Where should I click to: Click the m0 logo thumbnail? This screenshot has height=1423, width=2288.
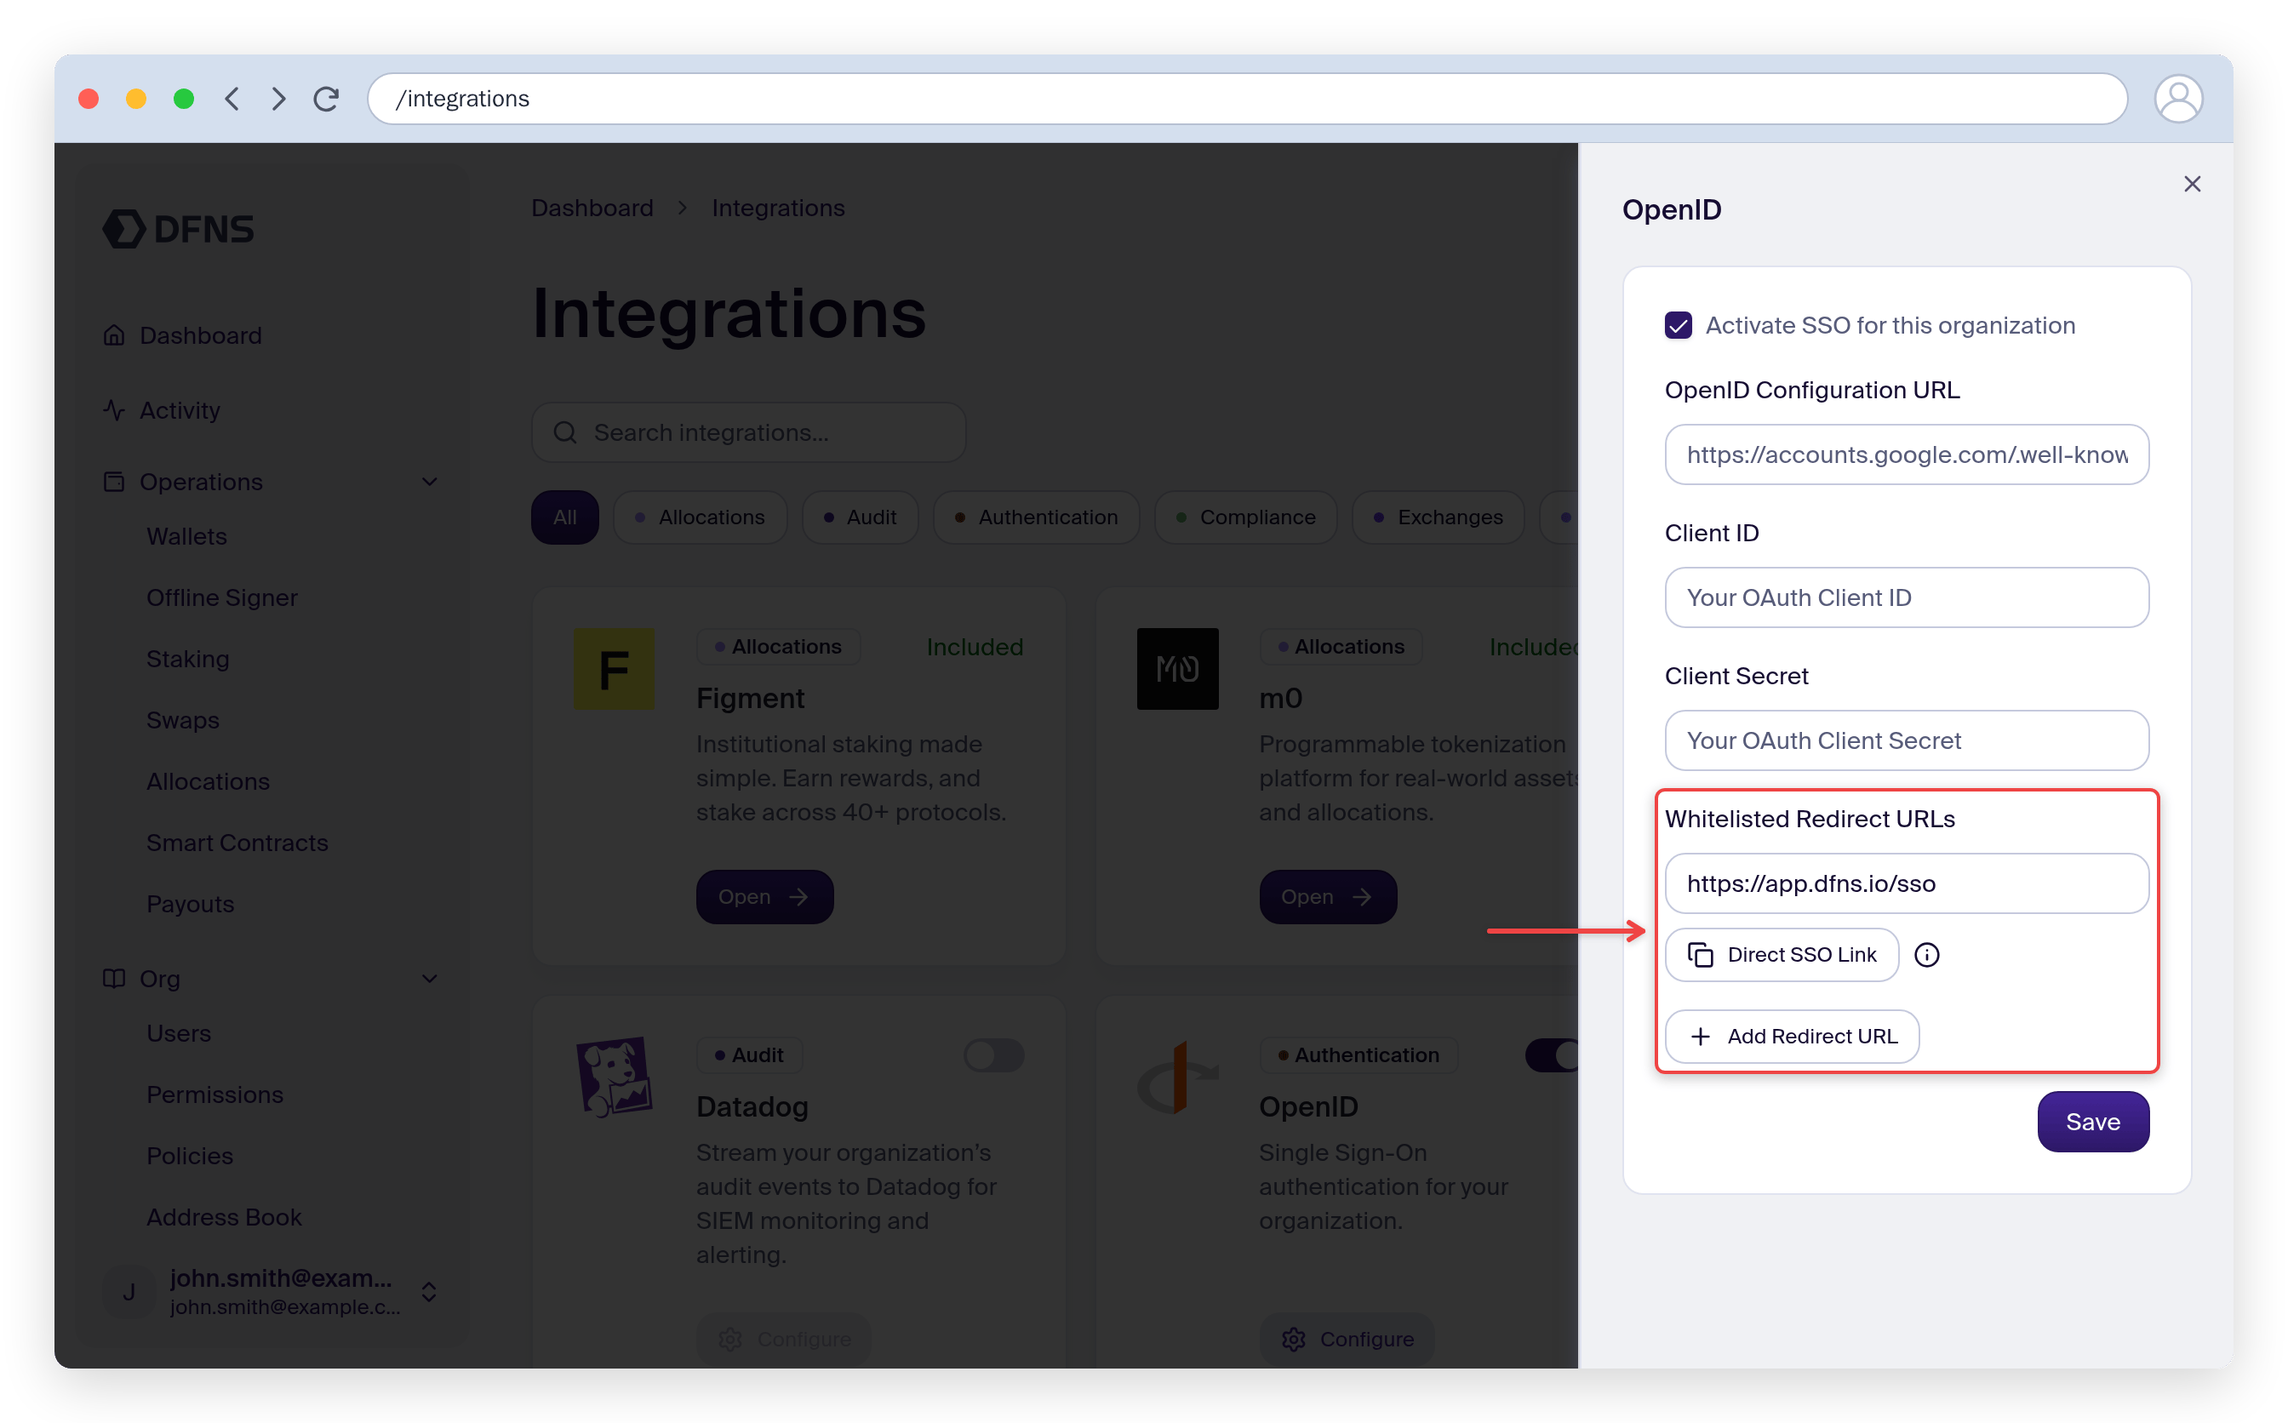pyautogui.click(x=1176, y=669)
